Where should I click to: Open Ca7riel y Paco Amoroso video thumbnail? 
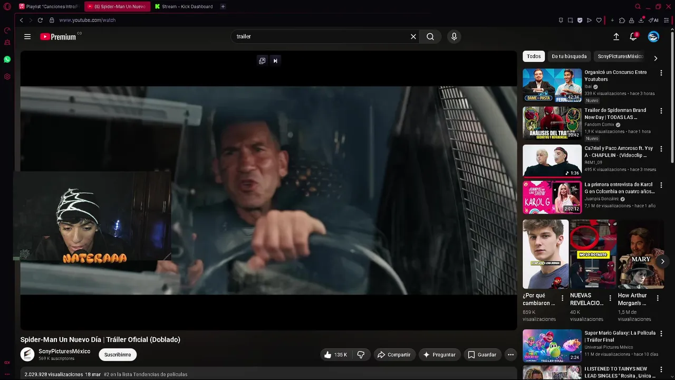(x=552, y=161)
